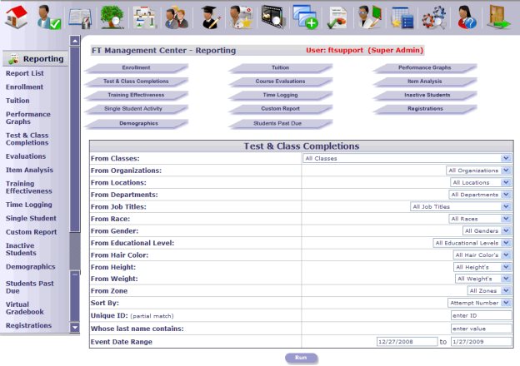Expand the From Classes dropdown

[x=407, y=159]
